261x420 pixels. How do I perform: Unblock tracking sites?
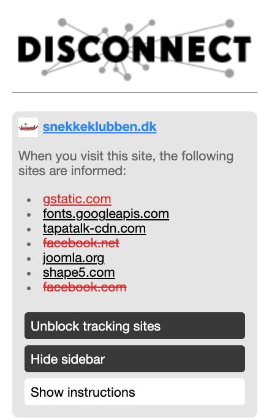pyautogui.click(x=135, y=326)
